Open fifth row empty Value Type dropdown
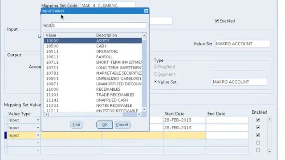This screenshot has height=160, width=285. tap(38, 150)
